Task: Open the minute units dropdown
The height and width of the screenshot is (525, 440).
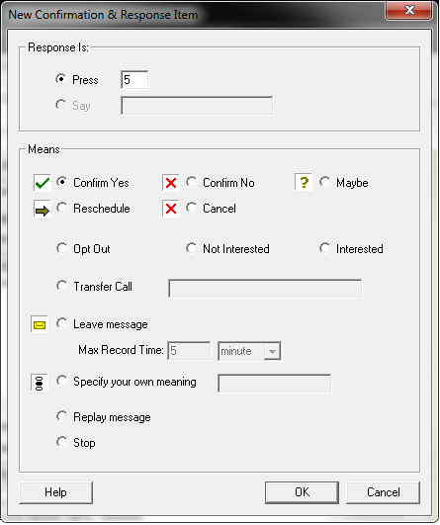Action: (249, 351)
